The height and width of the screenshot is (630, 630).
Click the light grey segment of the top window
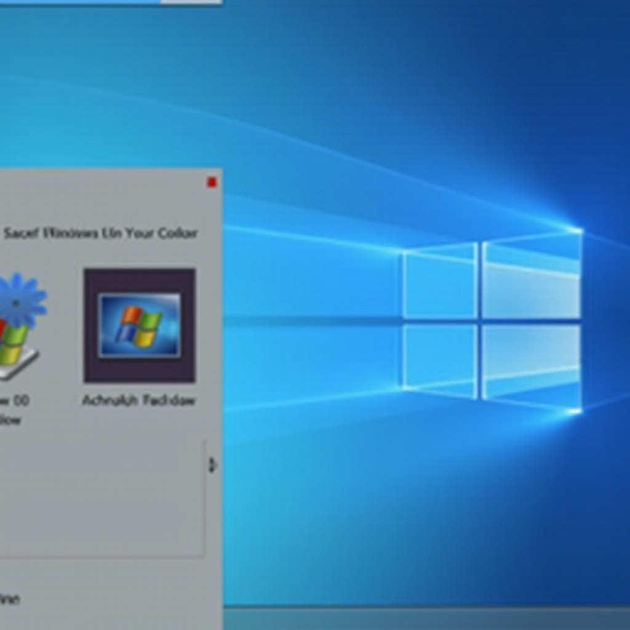click(x=191, y=2)
